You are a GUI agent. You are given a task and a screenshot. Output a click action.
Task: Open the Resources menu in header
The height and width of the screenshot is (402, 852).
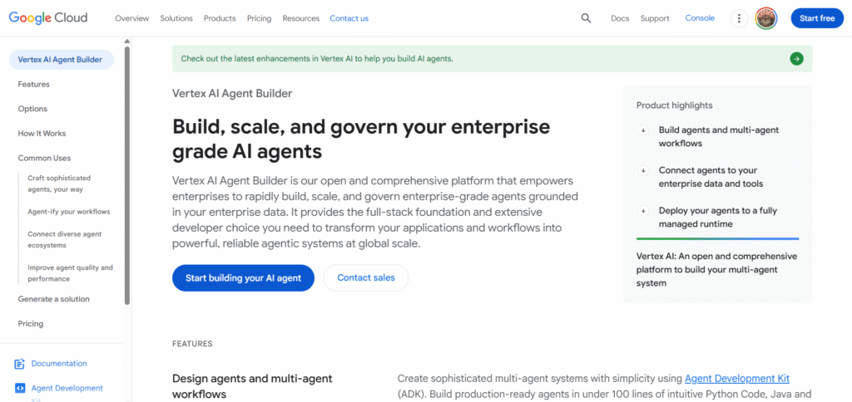(x=300, y=18)
